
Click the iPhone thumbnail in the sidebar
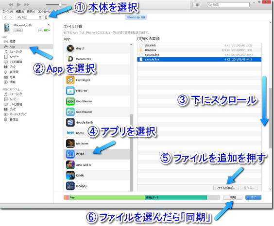[7, 28]
